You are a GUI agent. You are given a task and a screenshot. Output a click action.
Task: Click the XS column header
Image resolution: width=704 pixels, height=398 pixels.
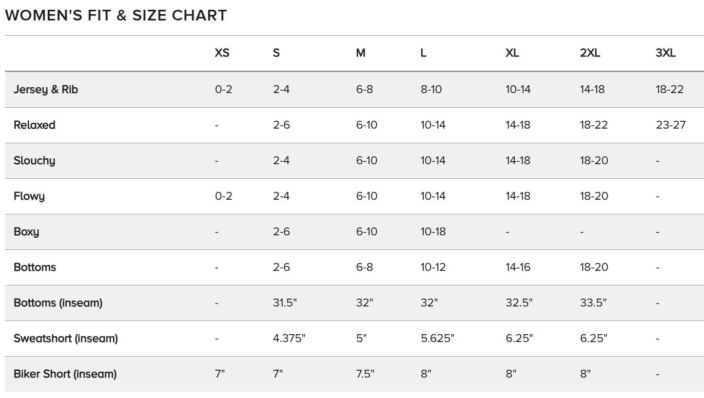222,53
